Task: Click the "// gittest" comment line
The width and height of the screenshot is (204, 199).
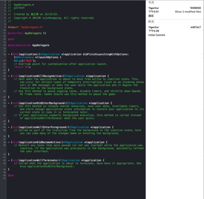Action: 16,8
